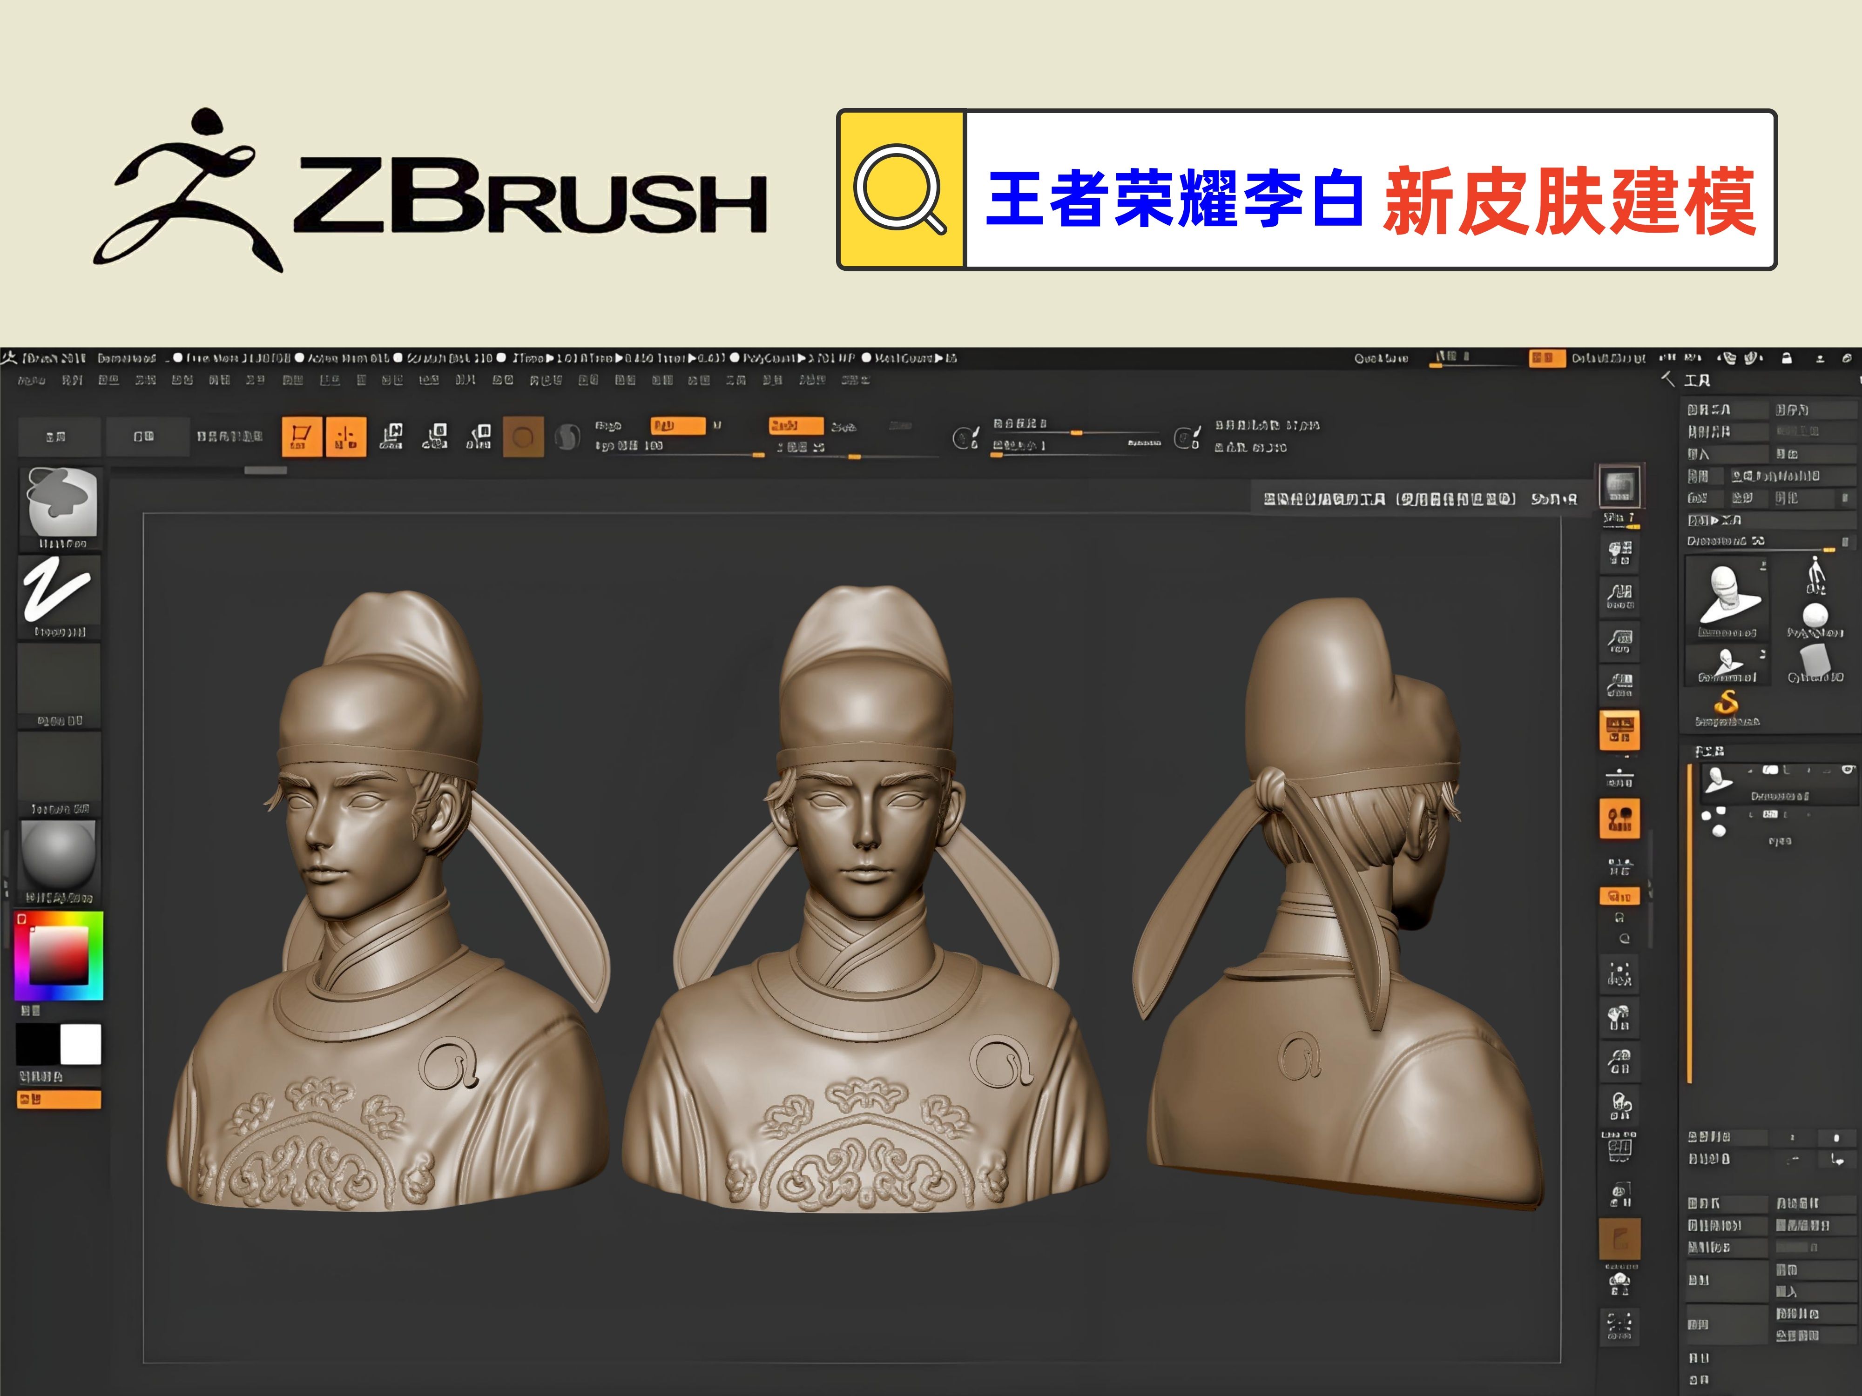The height and width of the screenshot is (1396, 1862).
Task: Select the Move transform tool in top shelf
Action: click(391, 437)
